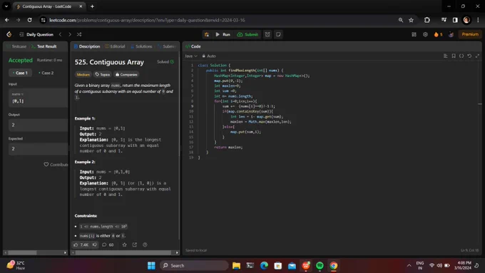The height and width of the screenshot is (273, 485).
Task: Click the editor bookmark icon
Action: click(x=454, y=56)
